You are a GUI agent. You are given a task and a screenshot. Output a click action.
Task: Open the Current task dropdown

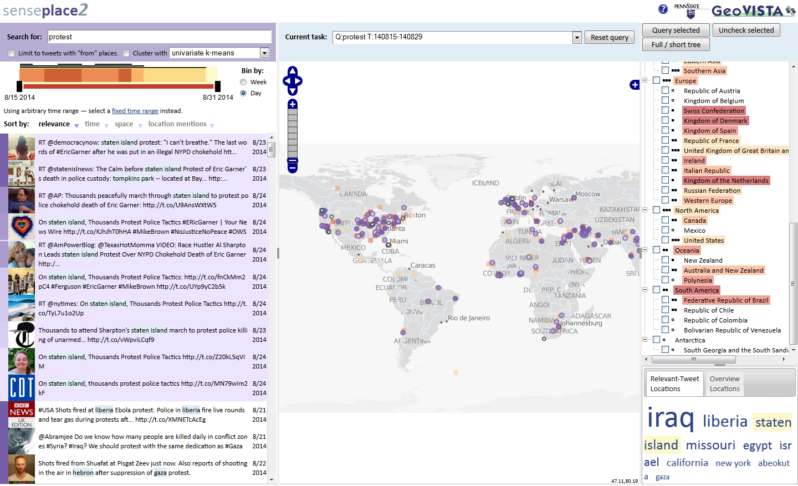[x=576, y=37]
